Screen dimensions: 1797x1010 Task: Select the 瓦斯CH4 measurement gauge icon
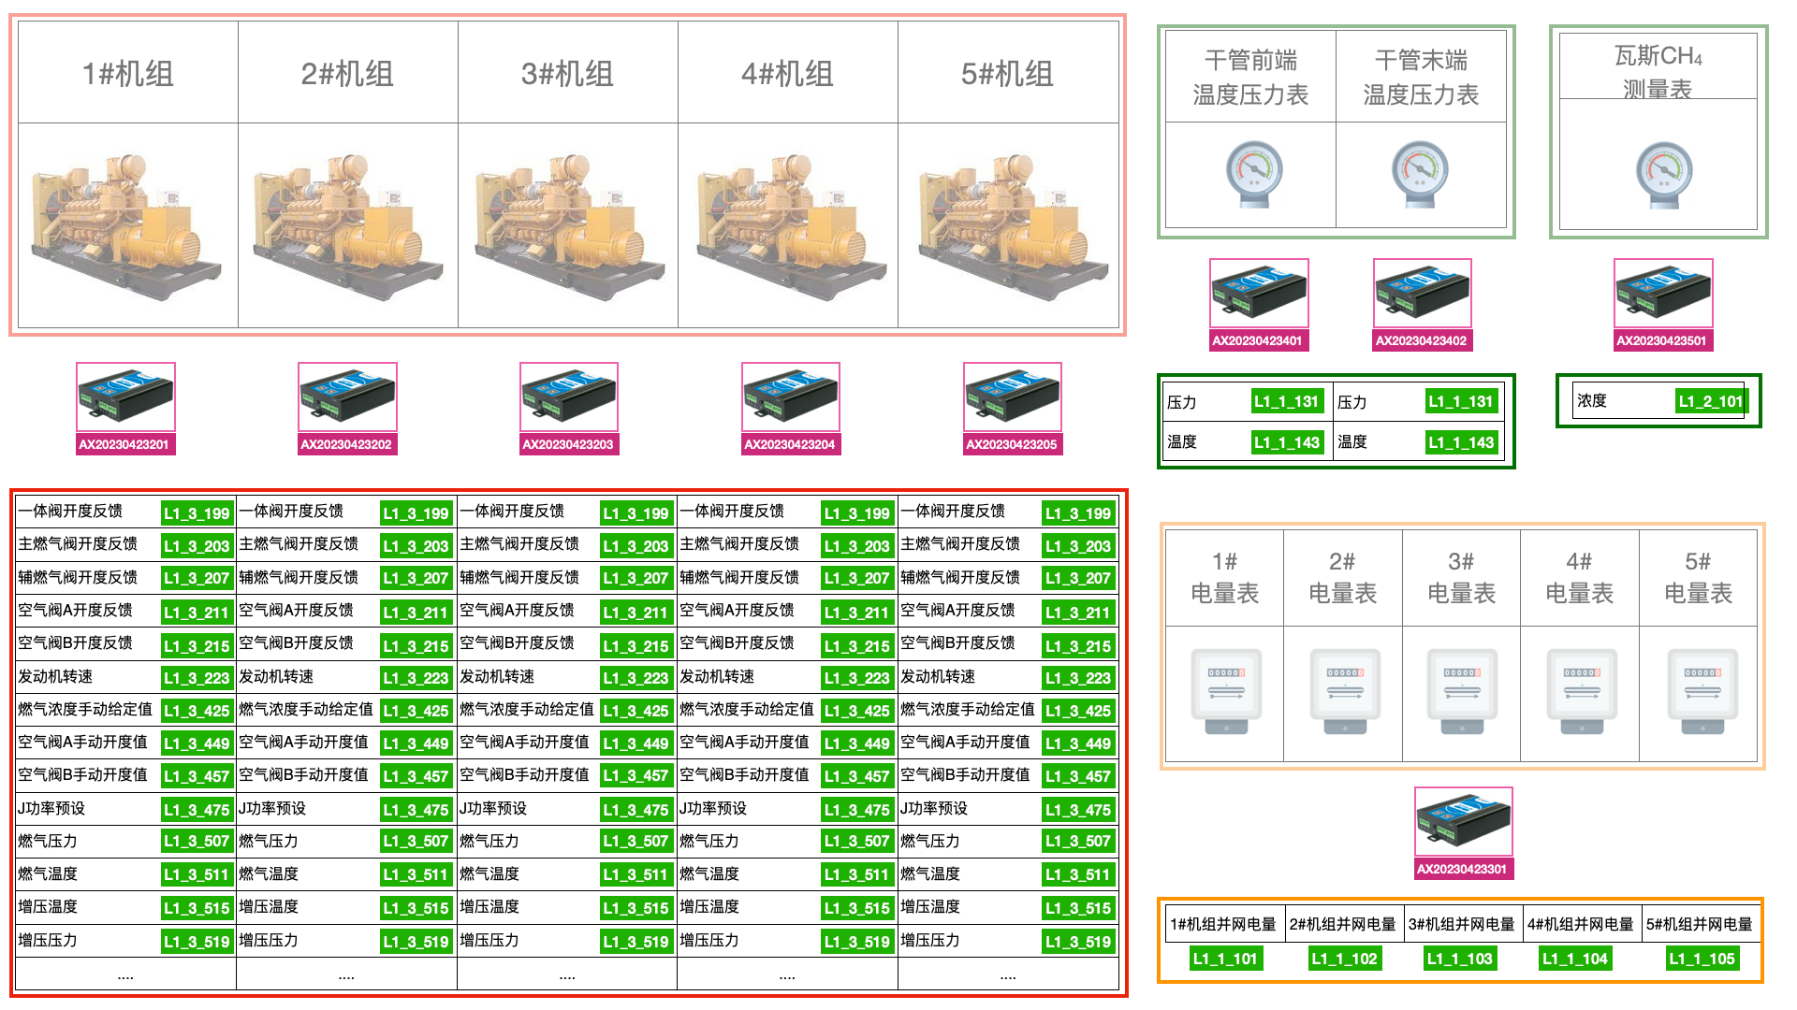coord(1663,173)
